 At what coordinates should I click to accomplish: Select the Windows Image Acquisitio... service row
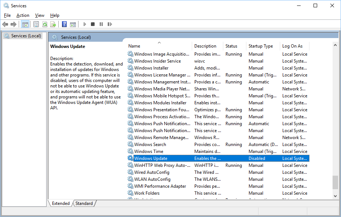218,54
